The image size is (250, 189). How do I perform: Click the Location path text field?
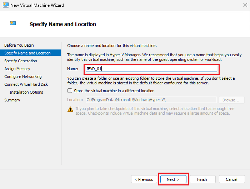click(151, 100)
